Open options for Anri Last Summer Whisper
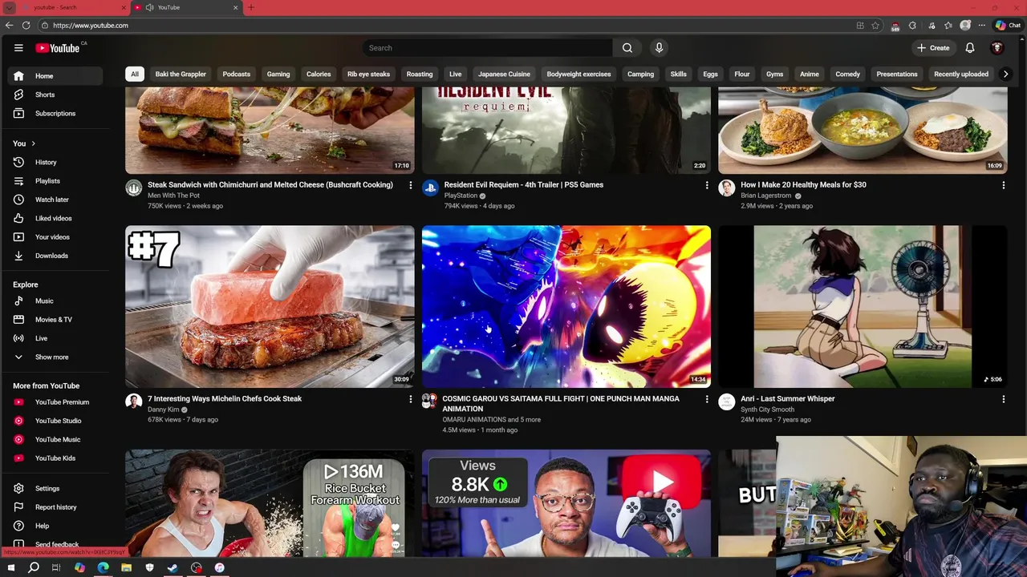 (x=1003, y=399)
